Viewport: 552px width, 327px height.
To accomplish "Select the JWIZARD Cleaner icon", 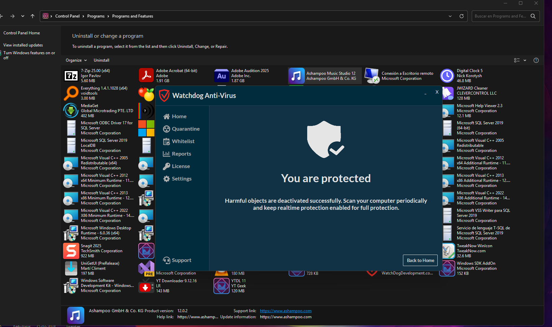I will [x=448, y=93].
